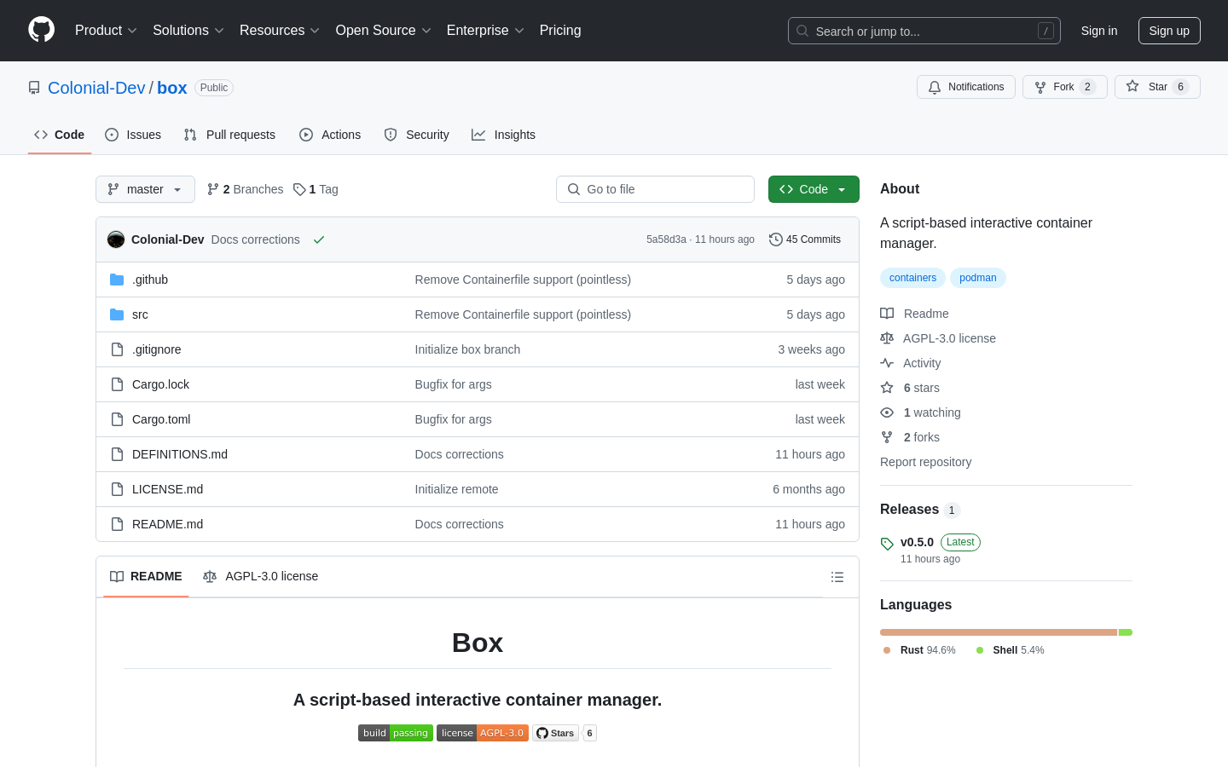The width and height of the screenshot is (1228, 767).
Task: Click the book icon next to Readme
Action: [x=887, y=314]
